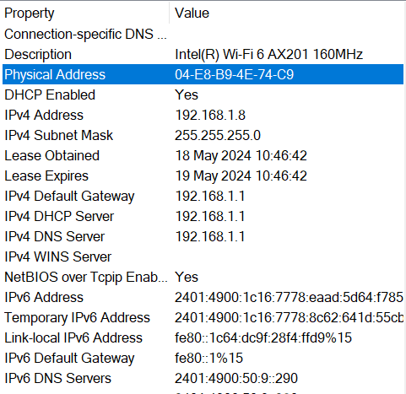Select the Connection-specific DNS Suffix row
Screen dimensions: 406x394
pyautogui.click(x=203, y=34)
